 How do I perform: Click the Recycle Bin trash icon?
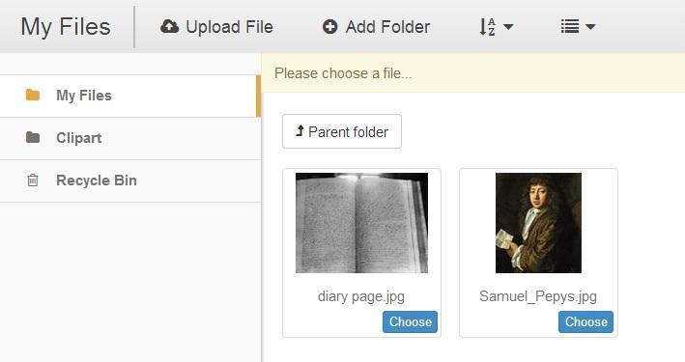[33, 180]
